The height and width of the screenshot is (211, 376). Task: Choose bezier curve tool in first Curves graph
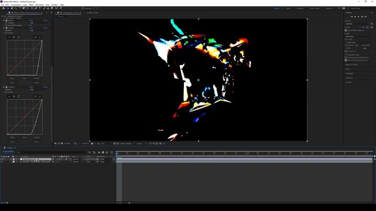coord(35,37)
